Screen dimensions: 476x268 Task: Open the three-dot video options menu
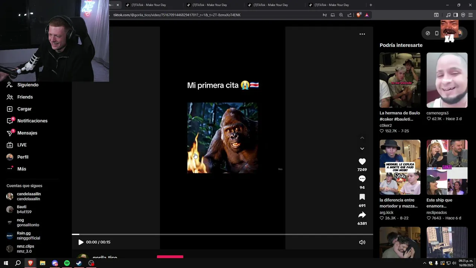[x=362, y=34]
